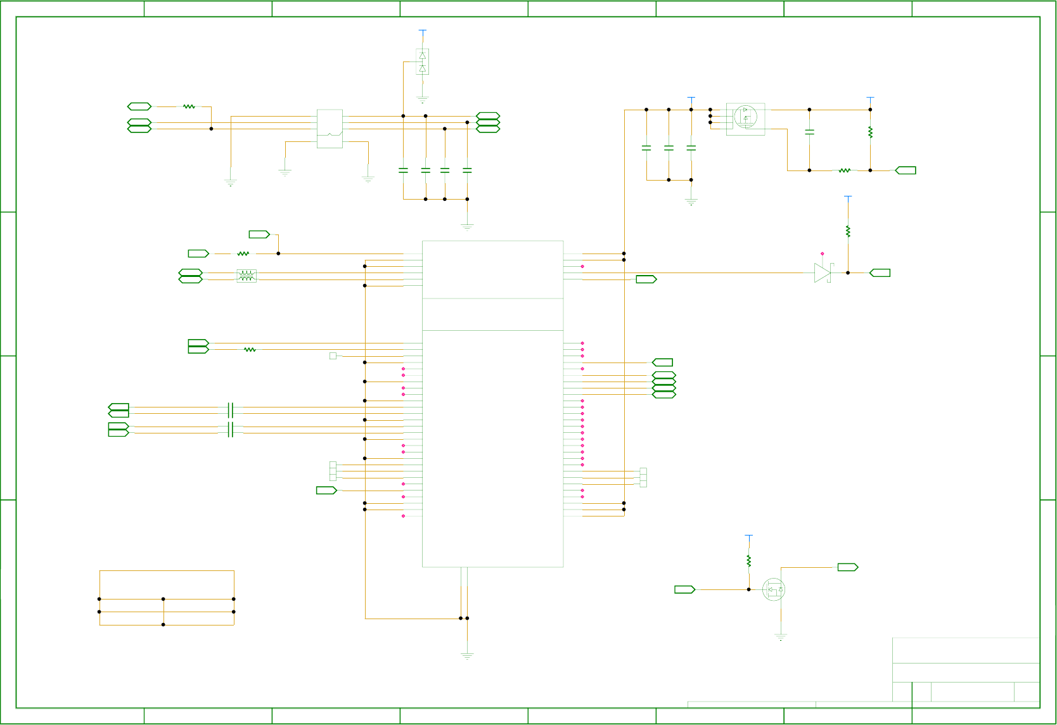Select the rightmost capacitor in the four-capacitor bank
This screenshot has width=1057, height=725.
click(467, 170)
